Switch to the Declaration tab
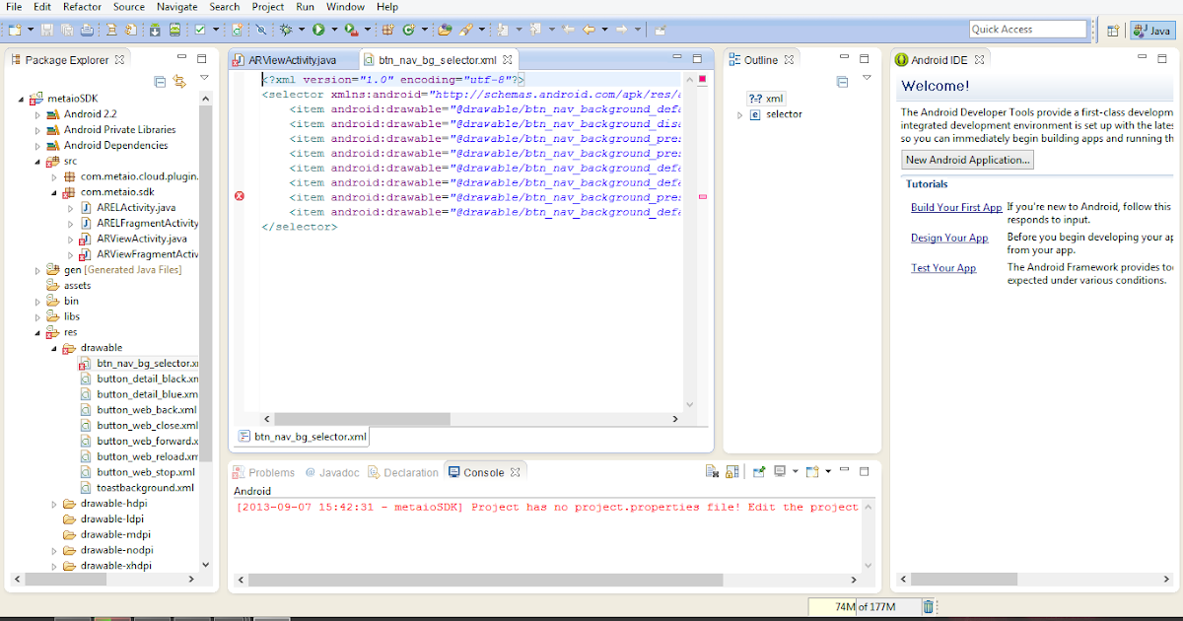This screenshot has width=1183, height=621. pyautogui.click(x=403, y=472)
